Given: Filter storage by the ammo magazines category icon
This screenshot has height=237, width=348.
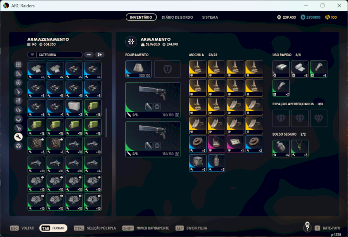Looking at the screenshot, I should pyautogui.click(x=18, y=101).
